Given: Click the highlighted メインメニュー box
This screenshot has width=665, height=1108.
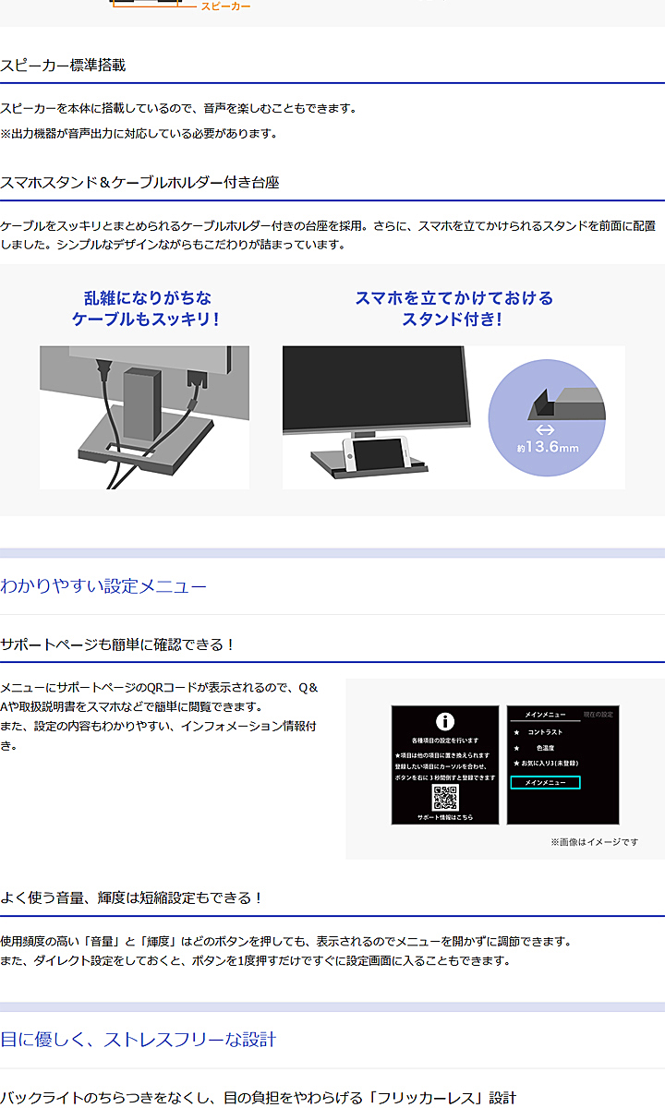Looking at the screenshot, I should click(545, 783).
